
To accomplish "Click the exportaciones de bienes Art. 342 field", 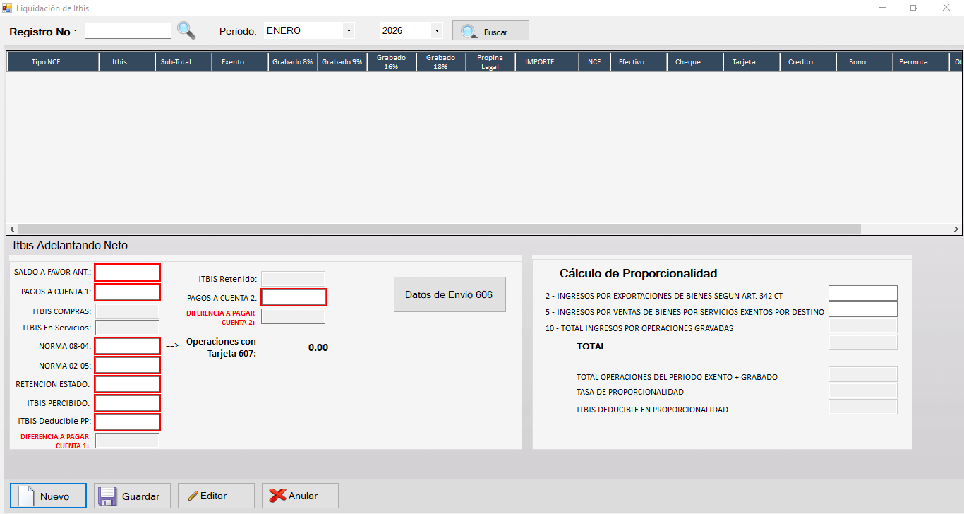I will point(862,293).
